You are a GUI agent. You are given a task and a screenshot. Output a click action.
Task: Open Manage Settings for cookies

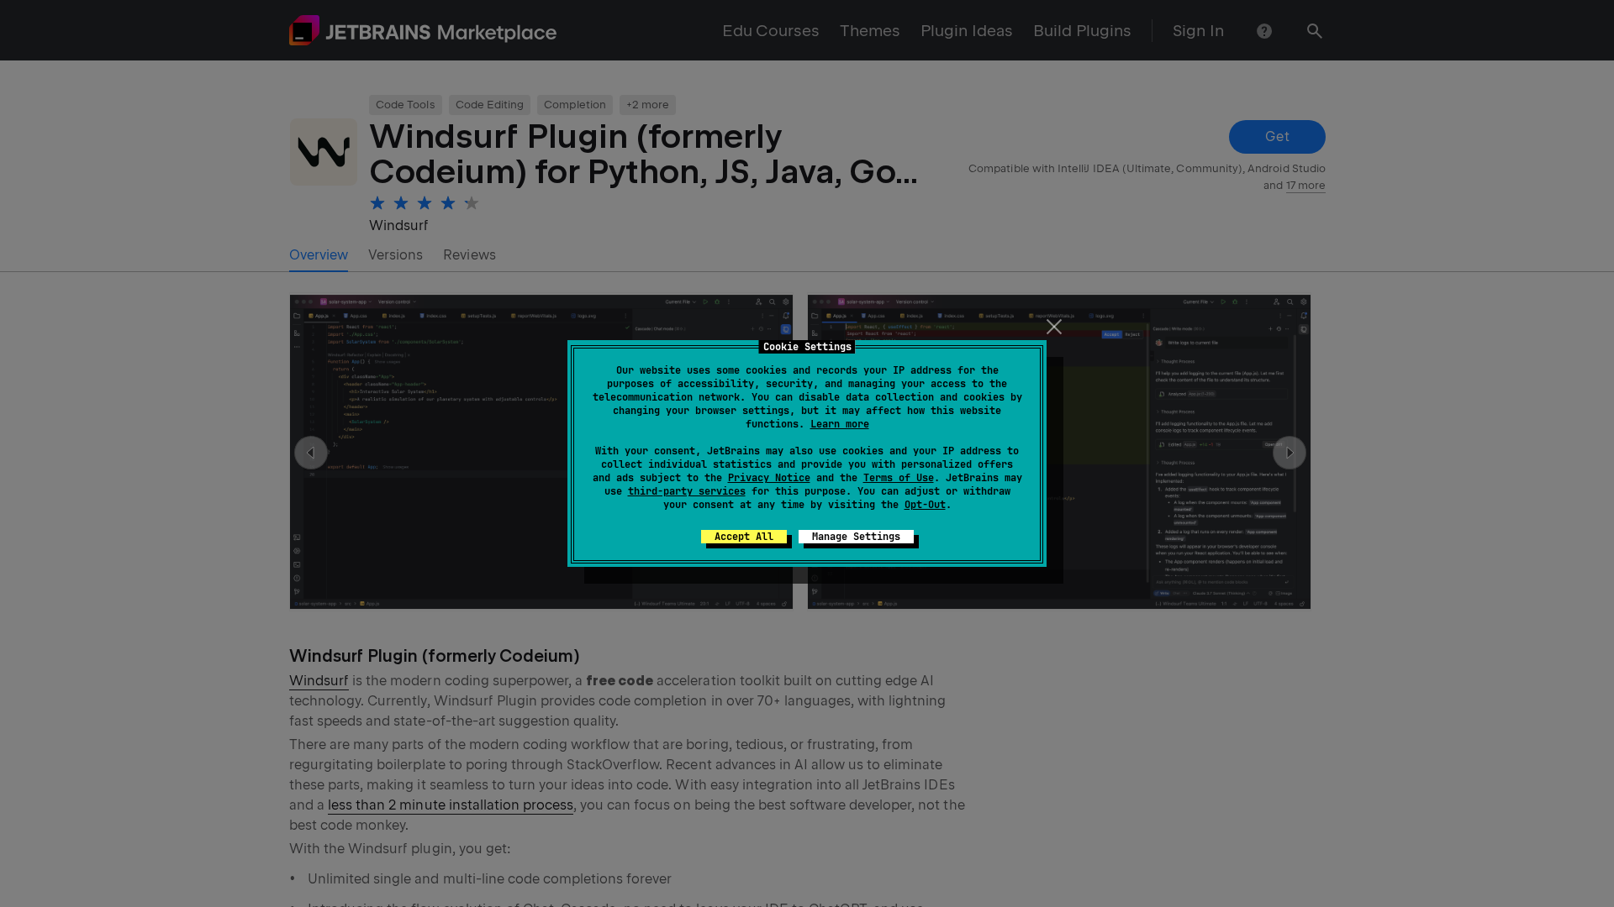coord(856,537)
